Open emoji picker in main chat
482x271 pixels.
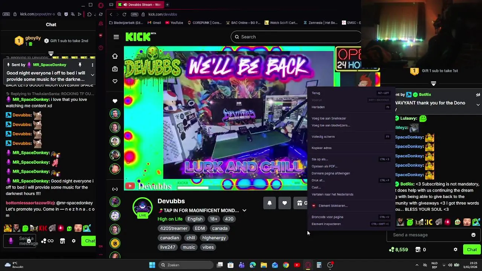473,235
